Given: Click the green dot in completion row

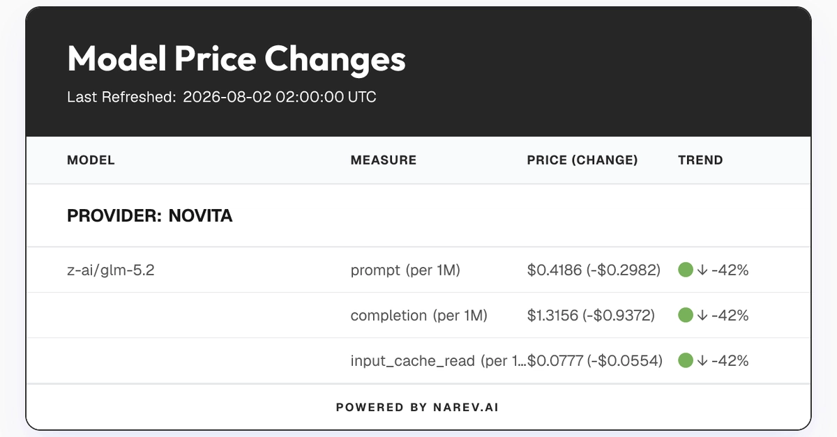Looking at the screenshot, I should [685, 315].
